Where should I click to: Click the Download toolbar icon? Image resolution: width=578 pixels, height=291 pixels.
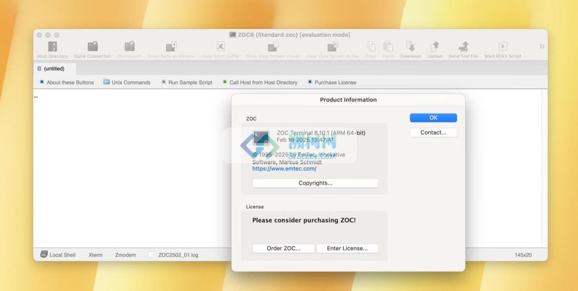coord(410,46)
